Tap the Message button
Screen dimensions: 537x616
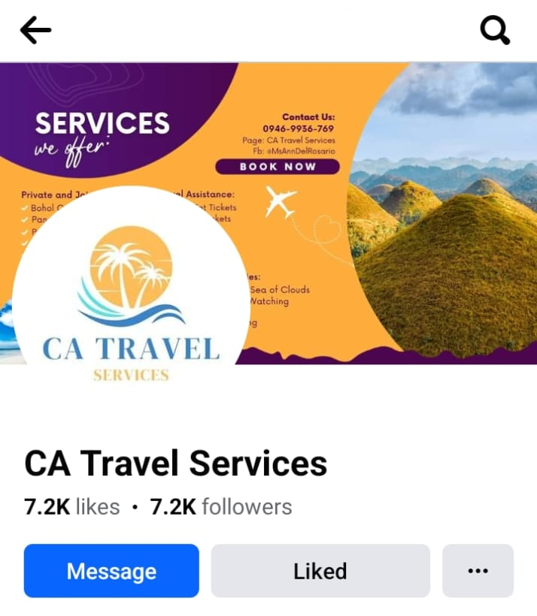pos(111,570)
